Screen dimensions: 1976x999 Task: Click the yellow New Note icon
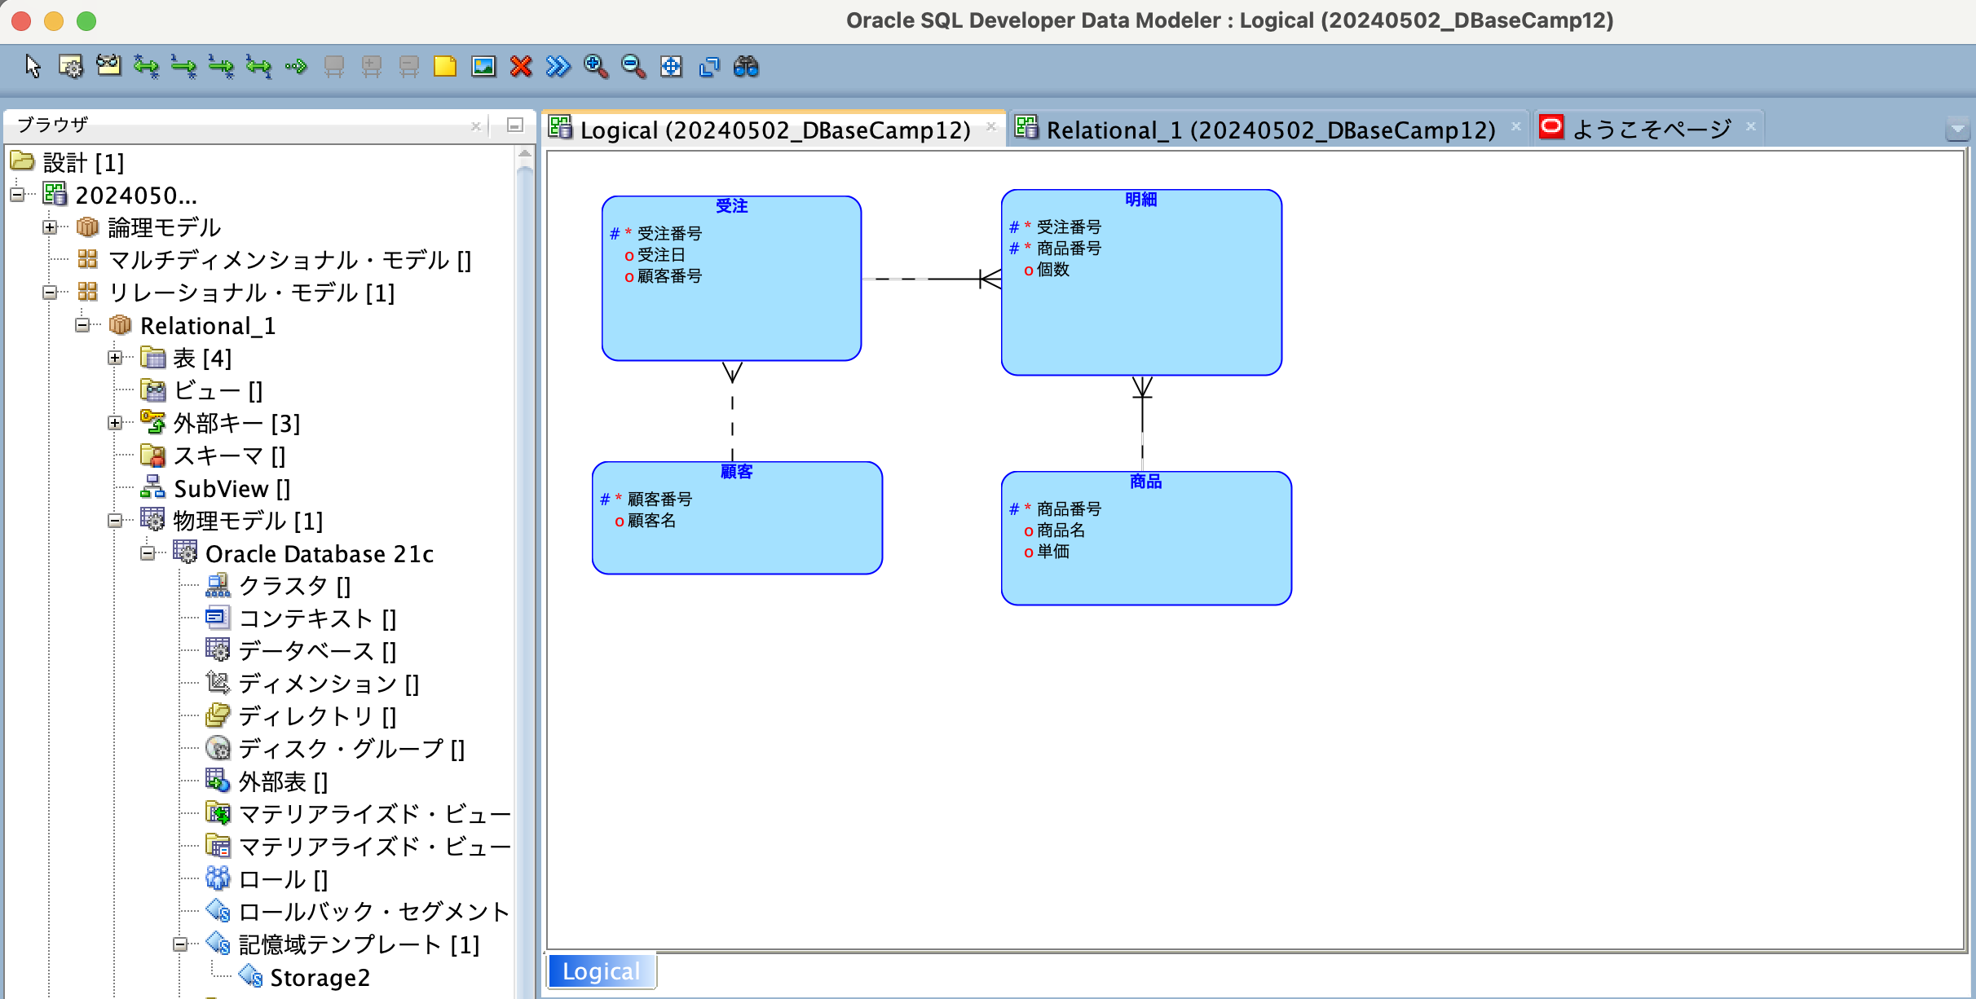click(445, 66)
